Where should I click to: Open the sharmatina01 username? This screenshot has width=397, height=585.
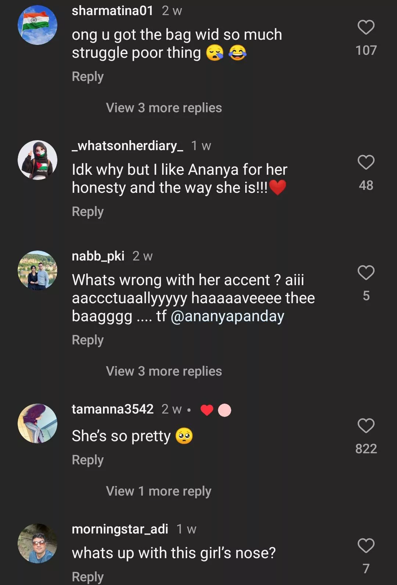tap(112, 11)
